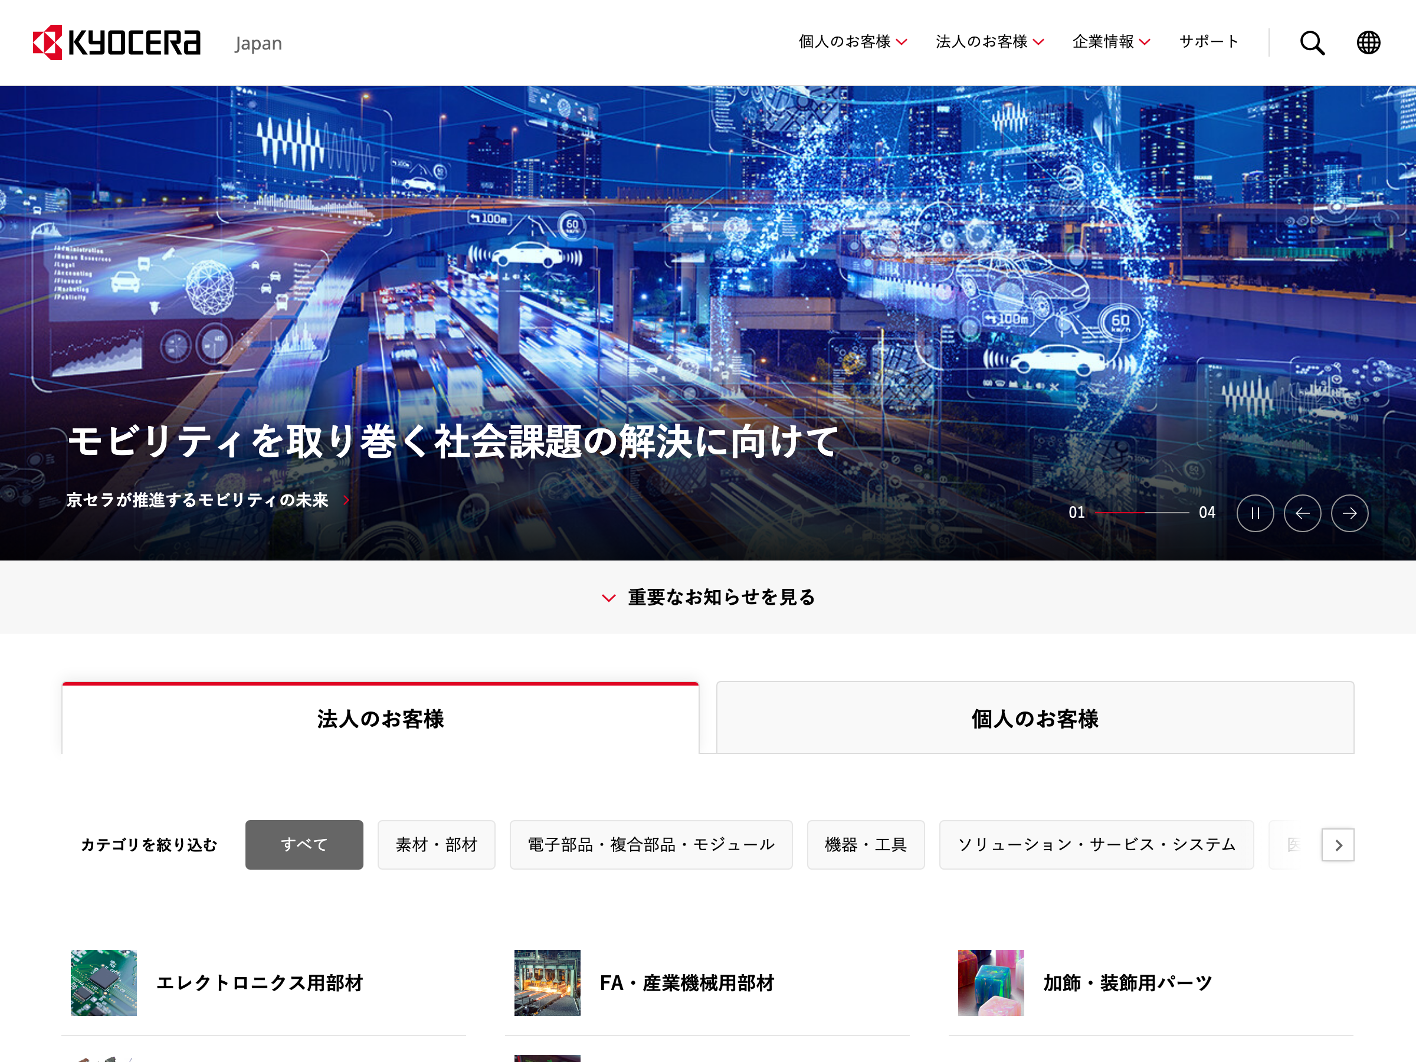The image size is (1416, 1062).
Task: Filter by 素材・部材 category
Action: (x=437, y=844)
